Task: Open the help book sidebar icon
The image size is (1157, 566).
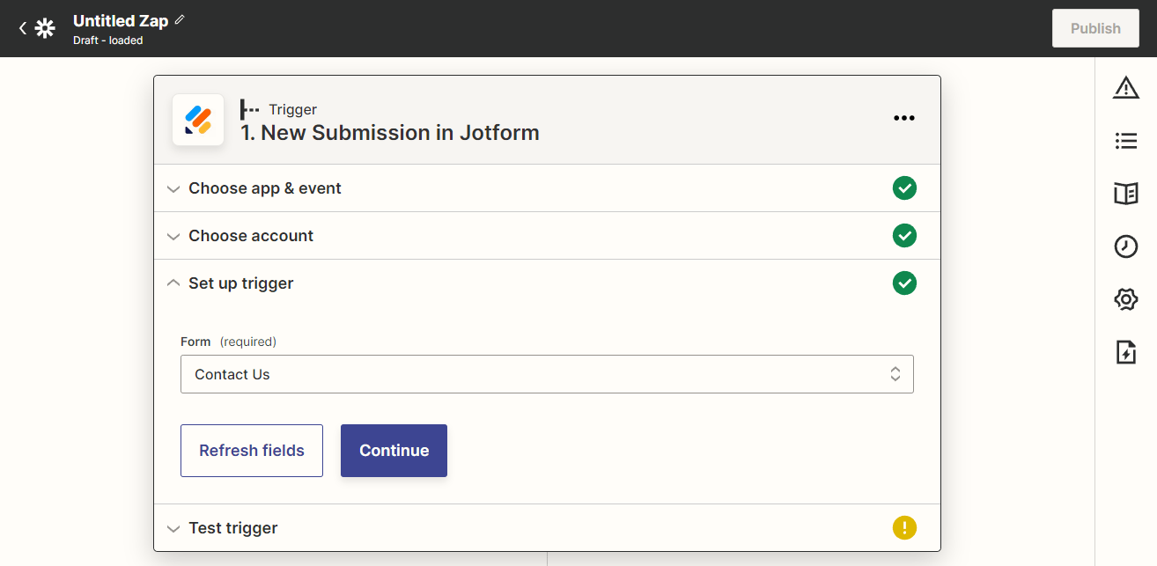Action: click(x=1125, y=194)
